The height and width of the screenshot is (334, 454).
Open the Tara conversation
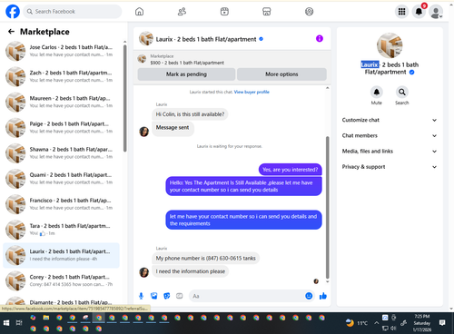[x=62, y=230]
